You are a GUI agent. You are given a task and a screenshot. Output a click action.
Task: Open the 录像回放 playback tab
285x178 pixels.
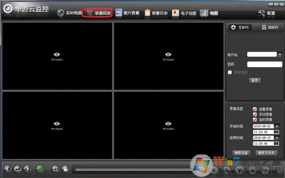98,13
